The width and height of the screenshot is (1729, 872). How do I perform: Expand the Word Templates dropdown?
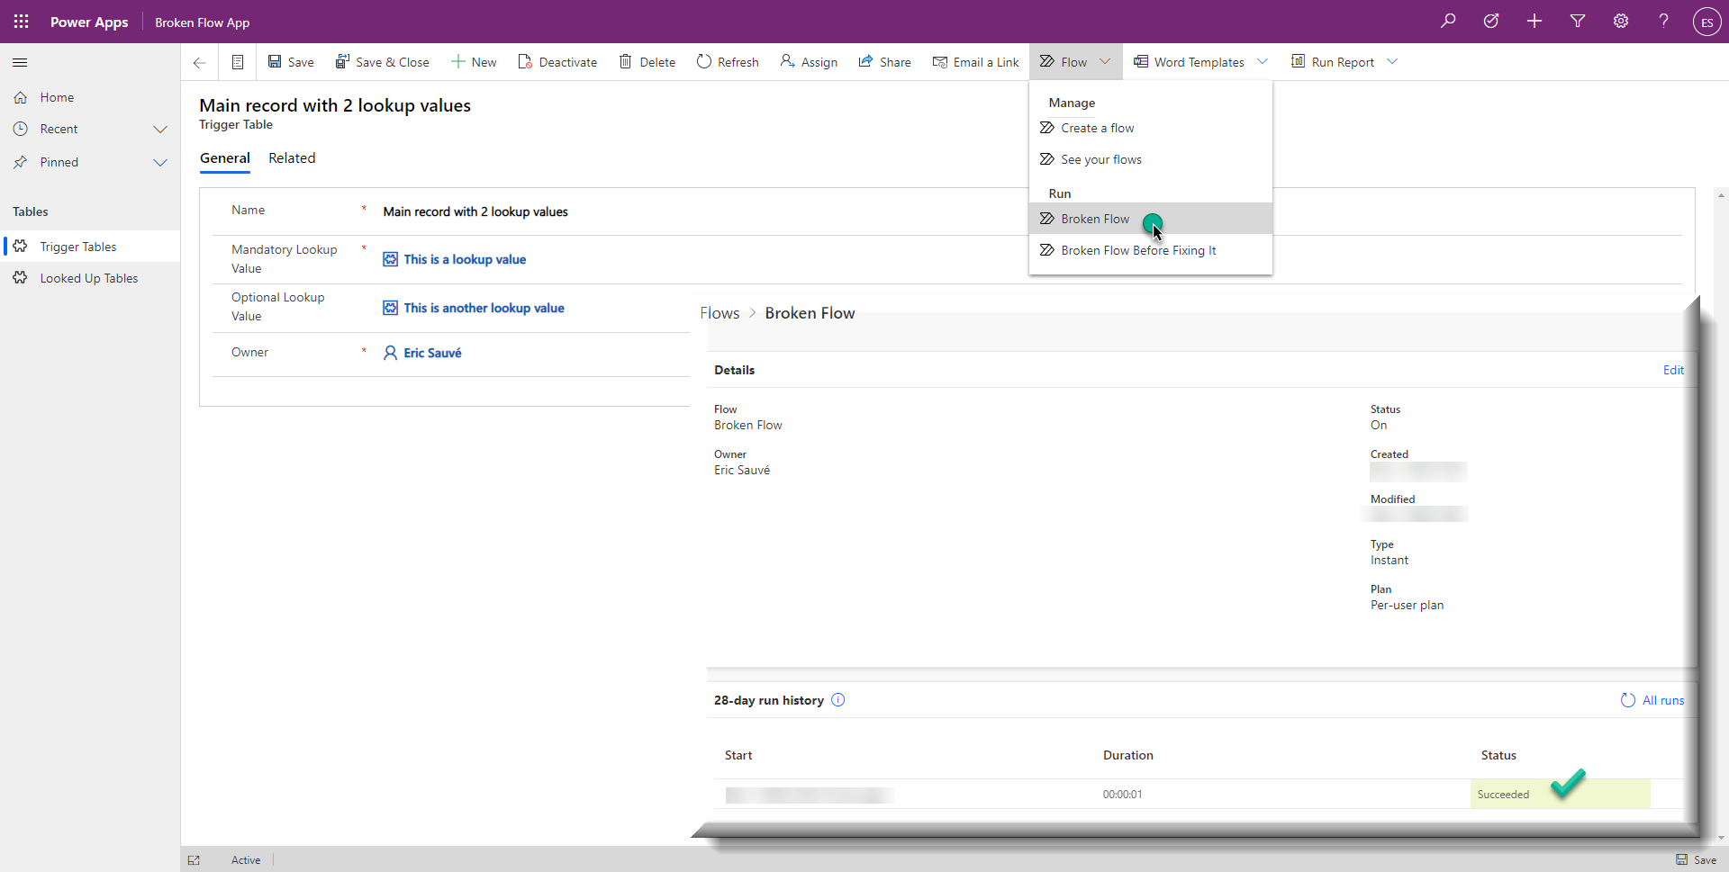click(1263, 61)
